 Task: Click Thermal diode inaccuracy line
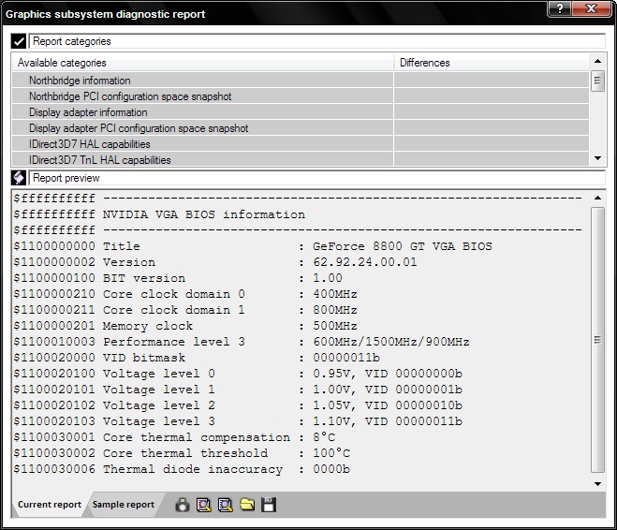[x=182, y=469]
